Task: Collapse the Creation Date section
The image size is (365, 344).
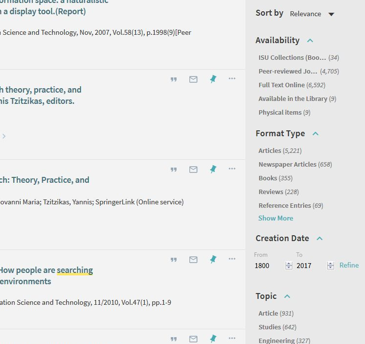Action: pyautogui.click(x=319, y=239)
